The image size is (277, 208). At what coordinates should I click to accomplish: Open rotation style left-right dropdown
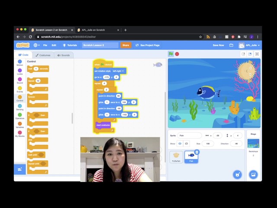tap(118, 71)
